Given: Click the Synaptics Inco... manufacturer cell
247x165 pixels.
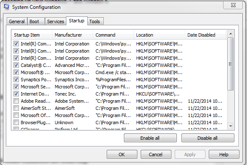Looking at the screenshot, I should 72,80.
